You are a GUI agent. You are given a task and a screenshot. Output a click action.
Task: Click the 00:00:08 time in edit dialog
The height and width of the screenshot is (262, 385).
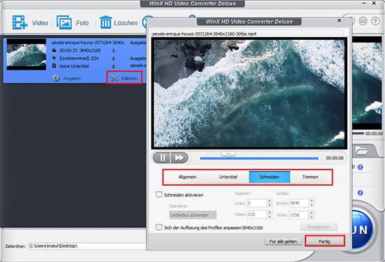(x=334, y=158)
